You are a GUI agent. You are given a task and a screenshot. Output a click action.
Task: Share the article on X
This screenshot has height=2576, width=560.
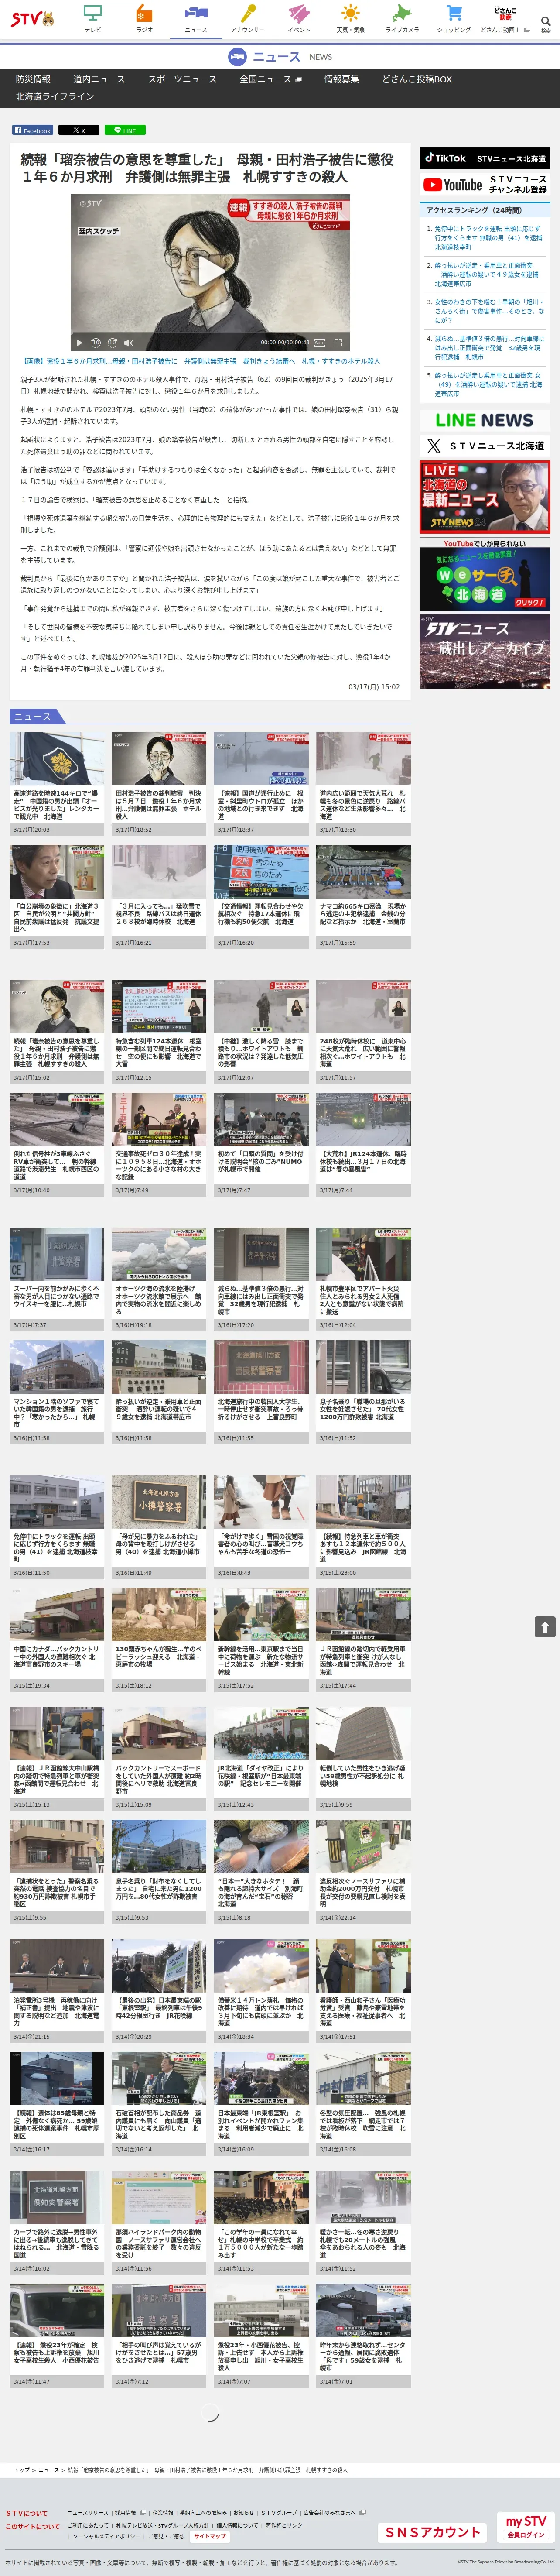click(x=78, y=130)
